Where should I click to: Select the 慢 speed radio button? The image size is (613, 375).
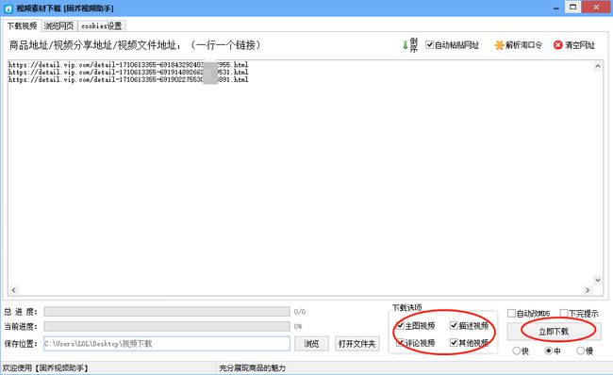[x=581, y=351]
